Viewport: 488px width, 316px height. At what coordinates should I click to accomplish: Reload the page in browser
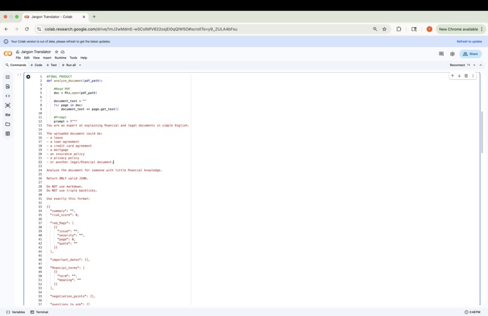tap(27, 29)
